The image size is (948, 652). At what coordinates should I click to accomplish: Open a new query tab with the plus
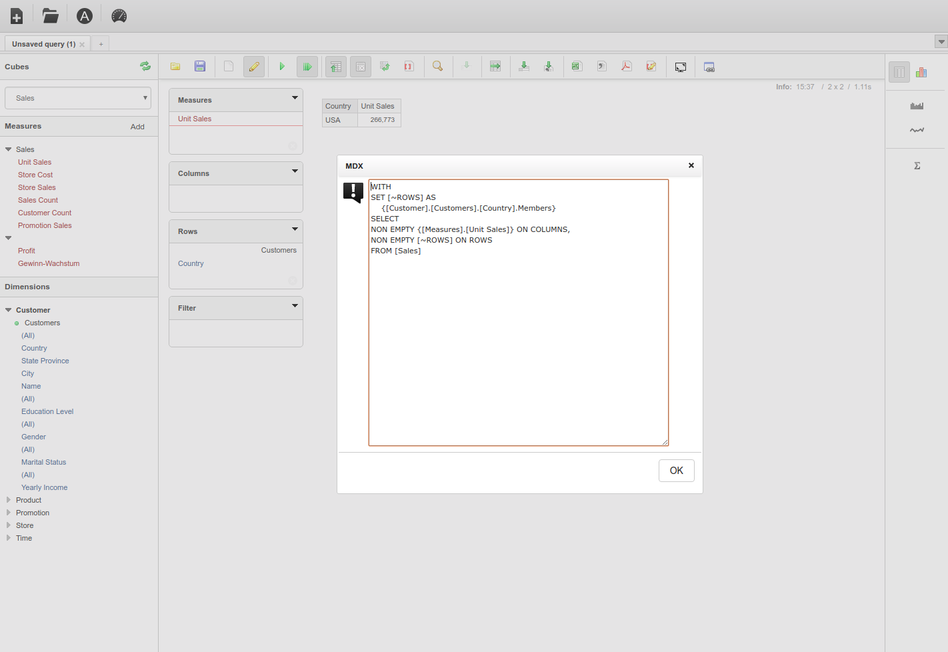[100, 43]
